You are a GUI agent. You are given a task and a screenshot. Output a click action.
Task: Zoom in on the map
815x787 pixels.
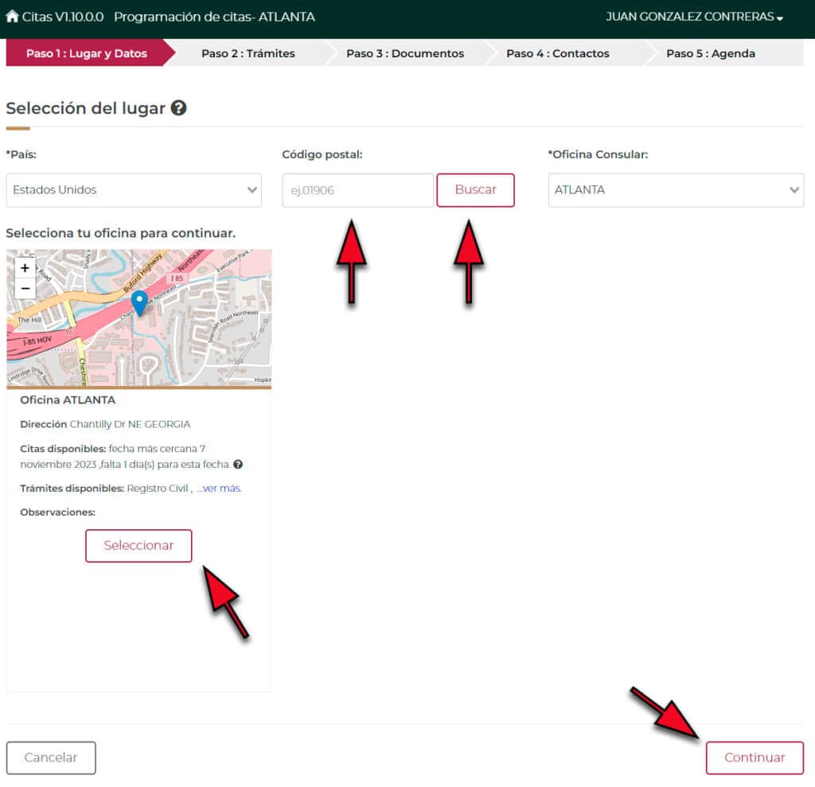coord(25,268)
